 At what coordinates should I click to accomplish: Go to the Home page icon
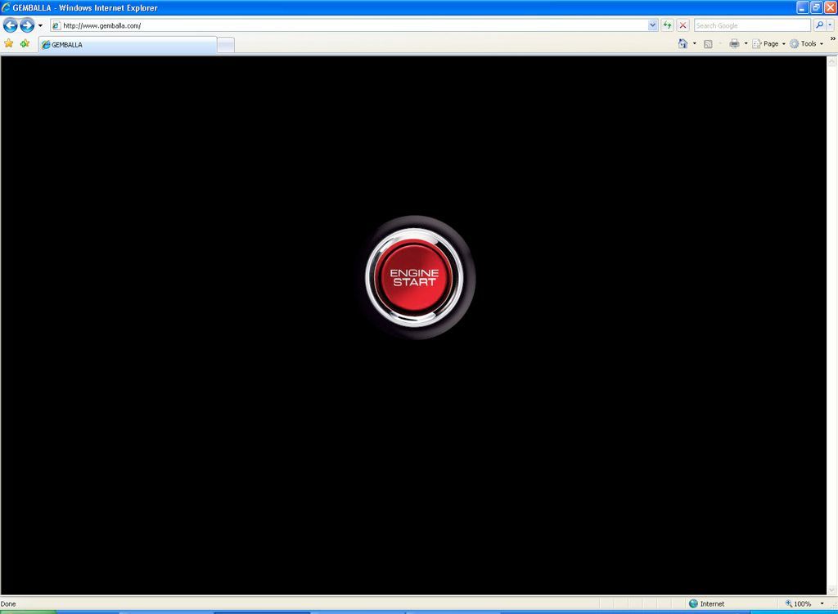(683, 43)
